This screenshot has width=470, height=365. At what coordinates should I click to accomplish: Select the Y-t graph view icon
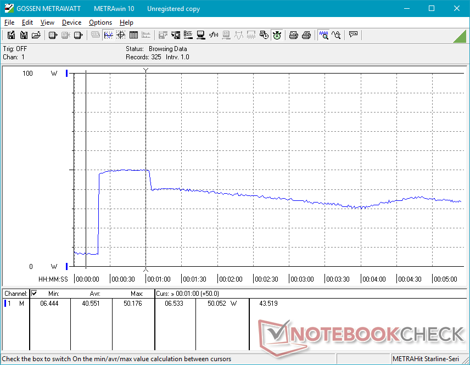[108, 35]
